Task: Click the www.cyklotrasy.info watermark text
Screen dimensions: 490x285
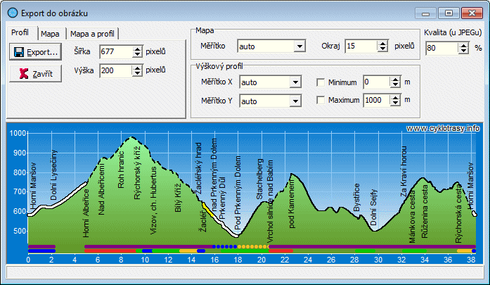Action: (443, 128)
